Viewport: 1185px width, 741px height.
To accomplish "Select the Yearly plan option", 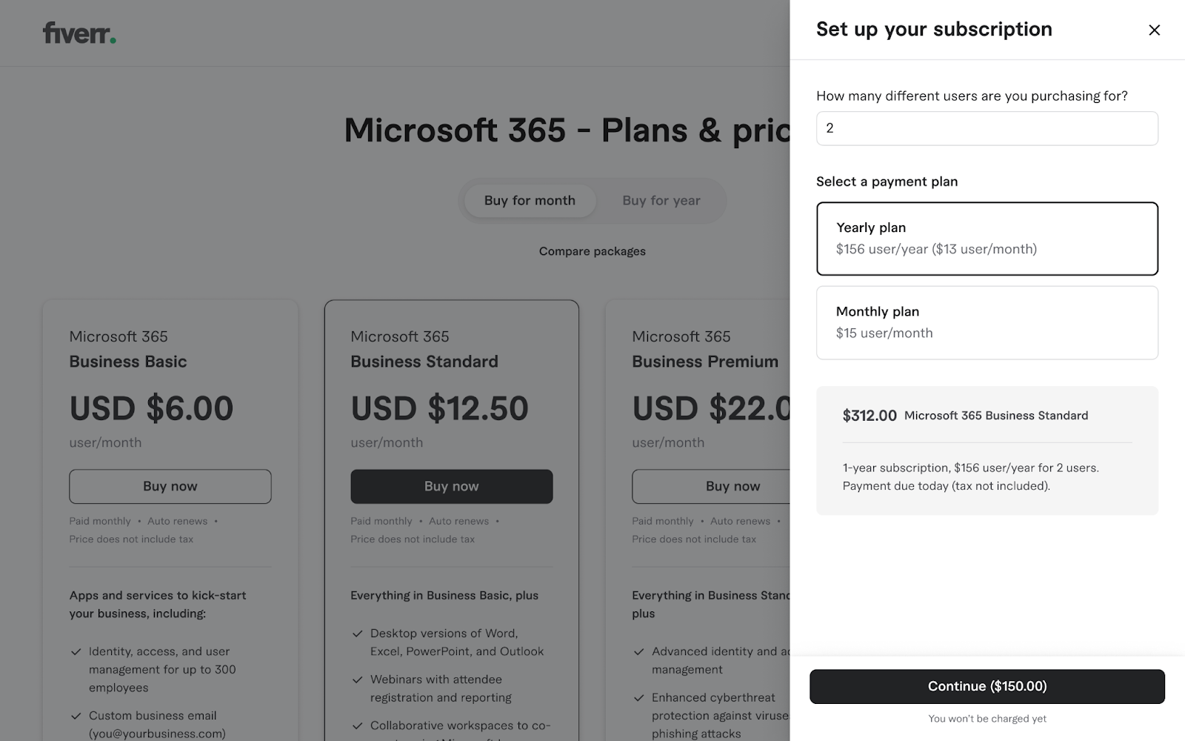I will 987,239.
